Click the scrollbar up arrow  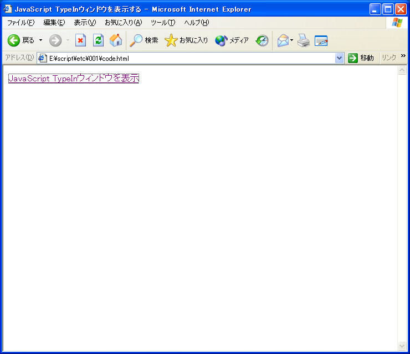[402, 70]
